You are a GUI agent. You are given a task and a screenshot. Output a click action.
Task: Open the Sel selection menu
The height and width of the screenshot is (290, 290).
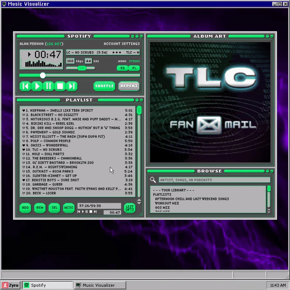54,208
